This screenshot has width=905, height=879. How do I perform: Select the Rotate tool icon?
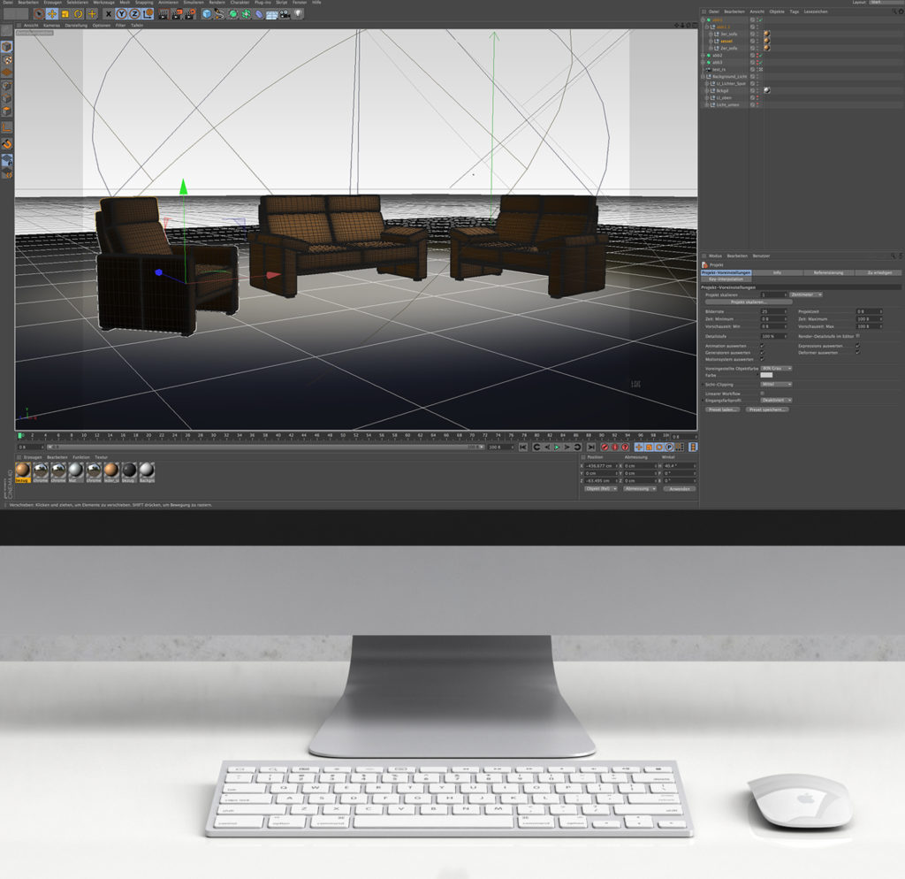click(79, 14)
